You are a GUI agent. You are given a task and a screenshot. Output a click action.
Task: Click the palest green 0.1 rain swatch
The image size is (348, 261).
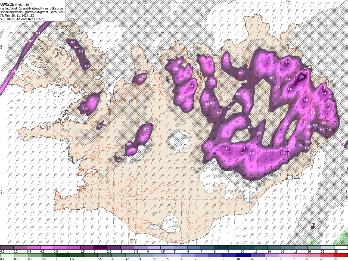pyautogui.click(x=7, y=255)
